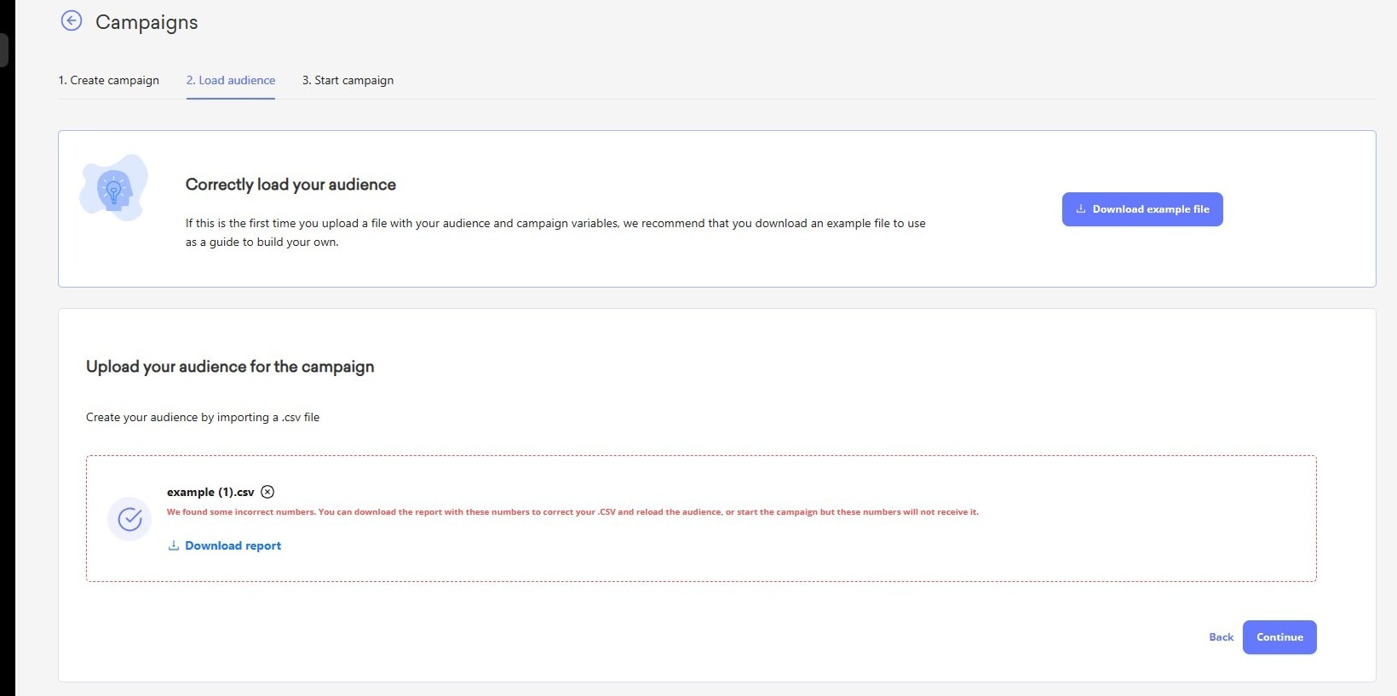Click the Upload your audience heading

pyautogui.click(x=230, y=367)
